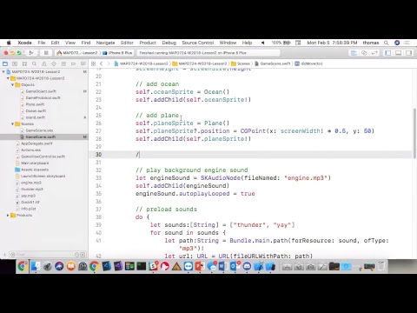Go back with the editor back arrow
The height and width of the screenshot is (313, 417).
click(x=101, y=63)
